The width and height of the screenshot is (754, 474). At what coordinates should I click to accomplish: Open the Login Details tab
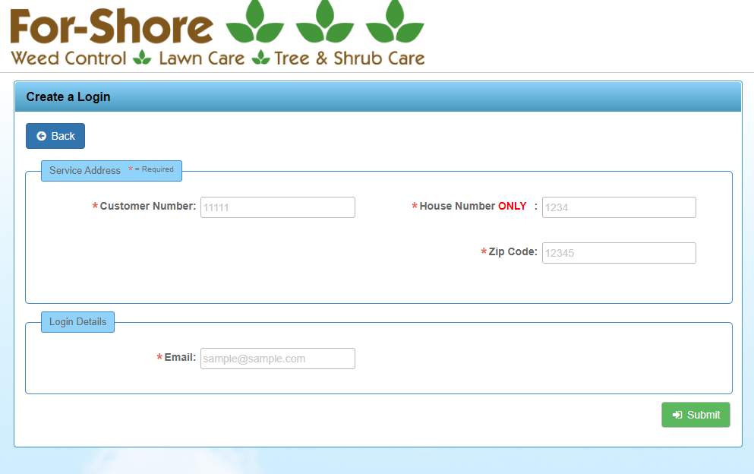[77, 321]
